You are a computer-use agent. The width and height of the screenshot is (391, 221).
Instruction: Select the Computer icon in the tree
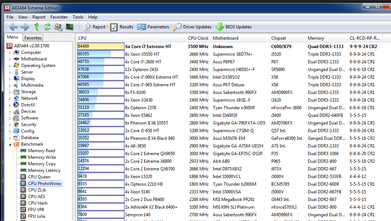[16, 52]
